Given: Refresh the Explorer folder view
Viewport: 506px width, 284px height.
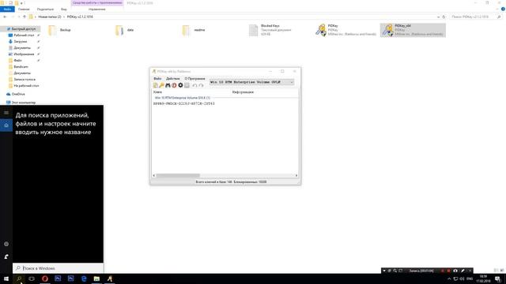Looking at the screenshot, I should 444,17.
